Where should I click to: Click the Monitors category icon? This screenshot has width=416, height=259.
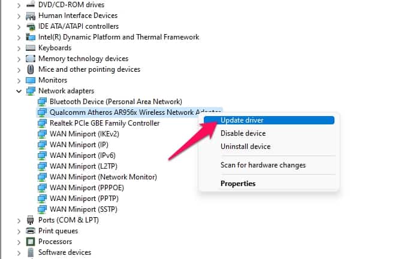click(31, 80)
